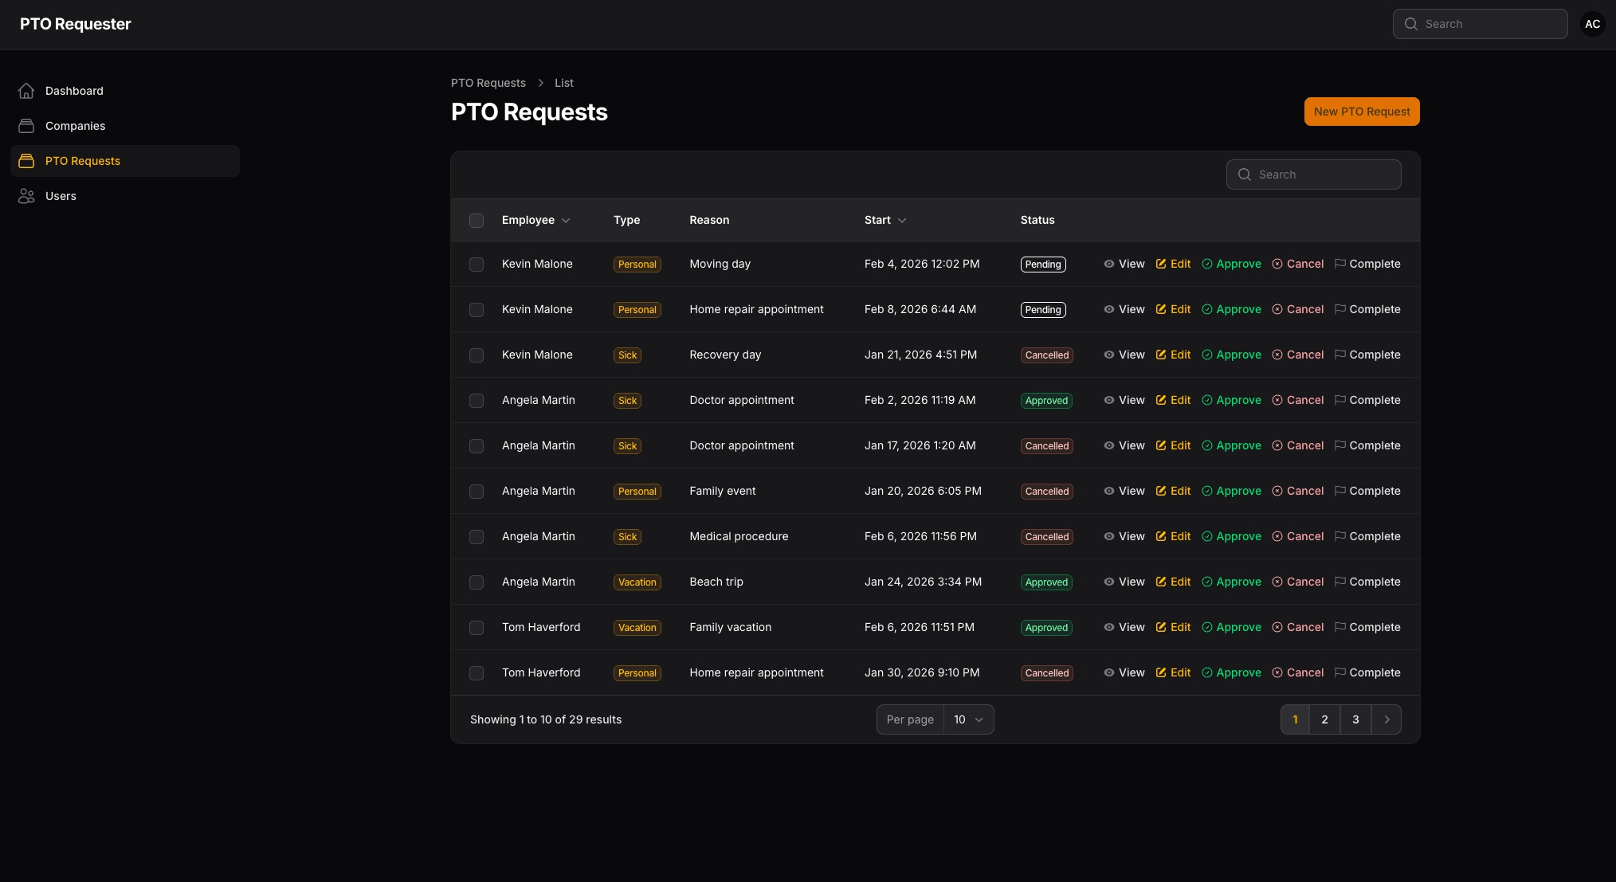Click the Edit pencil icon for Beach trip request
The width and height of the screenshot is (1616, 882).
(1161, 582)
